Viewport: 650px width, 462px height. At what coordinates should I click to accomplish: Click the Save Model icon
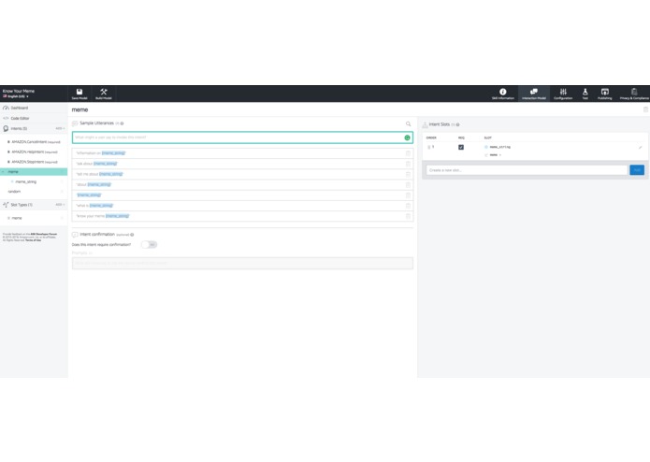click(79, 94)
